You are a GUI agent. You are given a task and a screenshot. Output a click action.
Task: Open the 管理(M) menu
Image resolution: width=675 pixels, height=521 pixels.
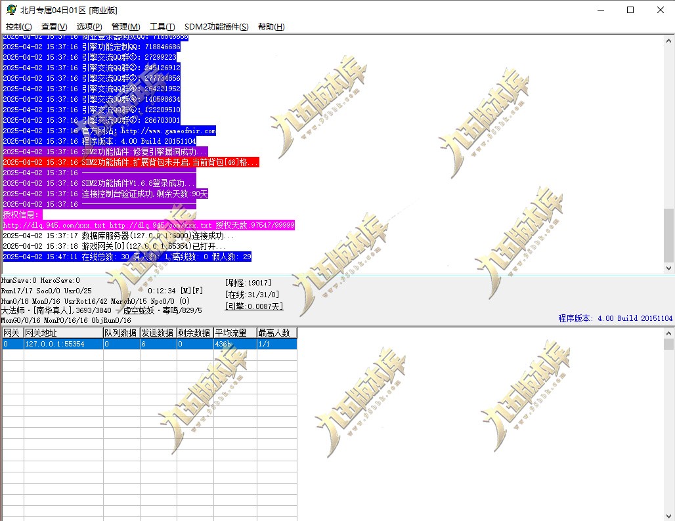pos(125,27)
